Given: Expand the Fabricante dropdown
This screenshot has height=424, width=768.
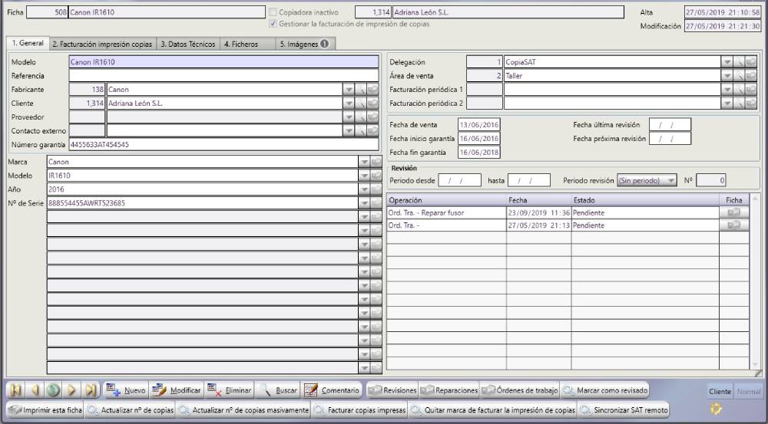Looking at the screenshot, I should coord(348,90).
